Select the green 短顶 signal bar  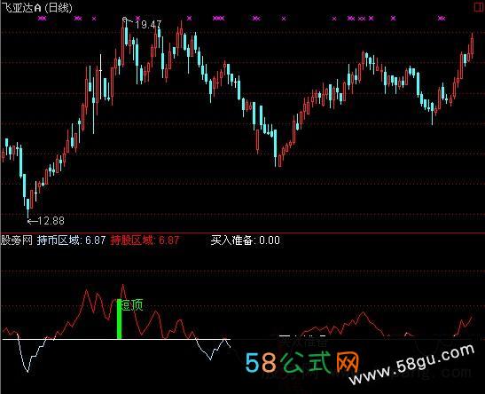119,319
